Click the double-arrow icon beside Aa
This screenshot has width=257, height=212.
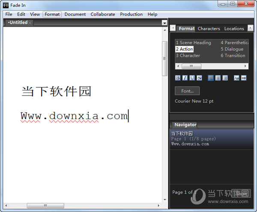click(x=244, y=78)
